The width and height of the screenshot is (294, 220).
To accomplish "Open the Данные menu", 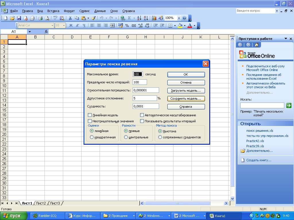I will [100, 11].
